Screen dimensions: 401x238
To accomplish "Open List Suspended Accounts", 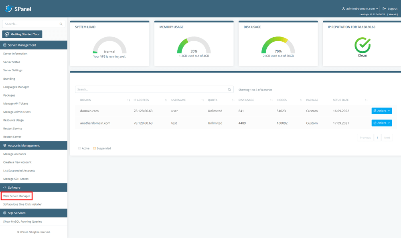I will 19,171.
